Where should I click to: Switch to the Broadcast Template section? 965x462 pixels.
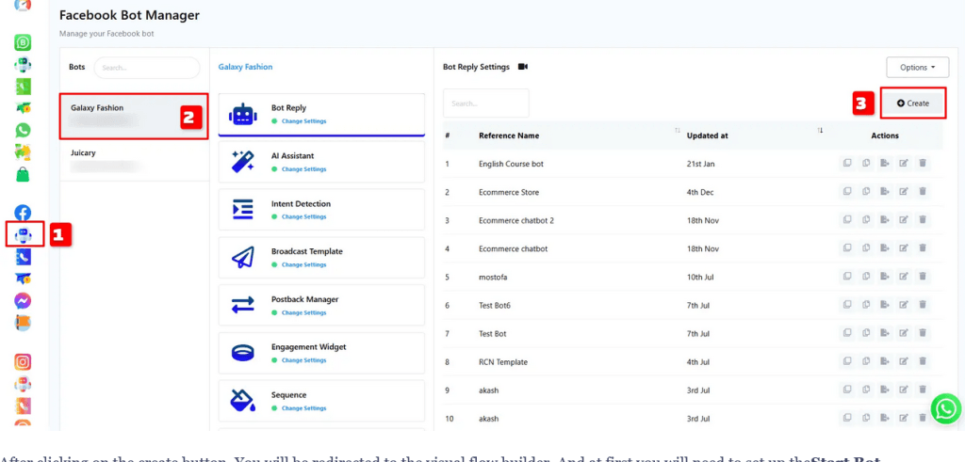pos(321,257)
